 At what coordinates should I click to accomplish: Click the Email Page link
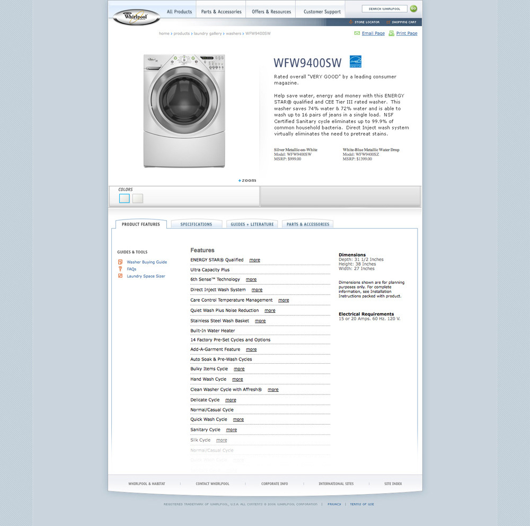pyautogui.click(x=373, y=33)
